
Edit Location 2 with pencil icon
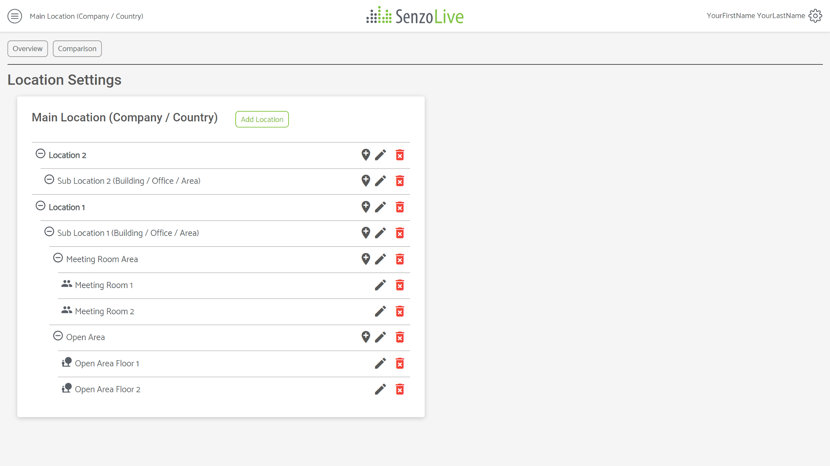coord(380,155)
